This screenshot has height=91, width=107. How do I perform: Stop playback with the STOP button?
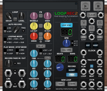98,6
